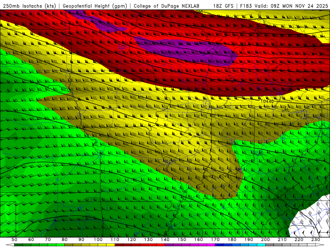330x247 pixels.
Task: Select the brightest red legend swatch
Action: point(161,245)
